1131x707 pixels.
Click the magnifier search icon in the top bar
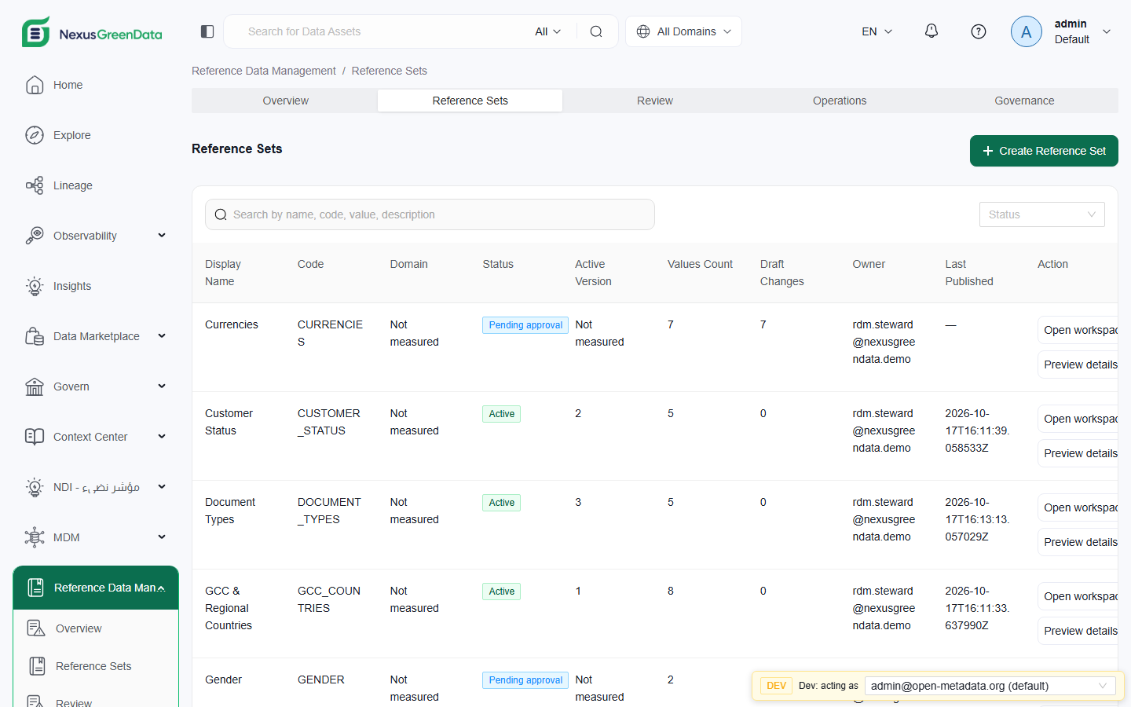596,31
